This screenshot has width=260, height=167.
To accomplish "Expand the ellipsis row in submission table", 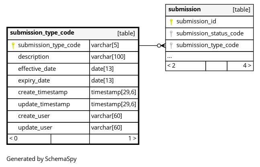I will tap(170, 56).
